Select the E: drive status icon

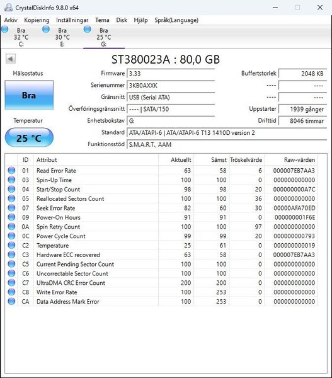pyautogui.click(x=46, y=30)
